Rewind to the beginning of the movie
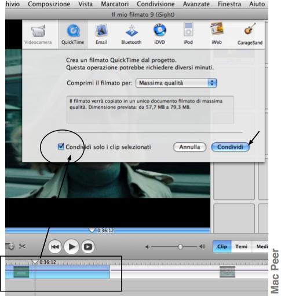This screenshot has width=281, height=296. tap(55, 246)
